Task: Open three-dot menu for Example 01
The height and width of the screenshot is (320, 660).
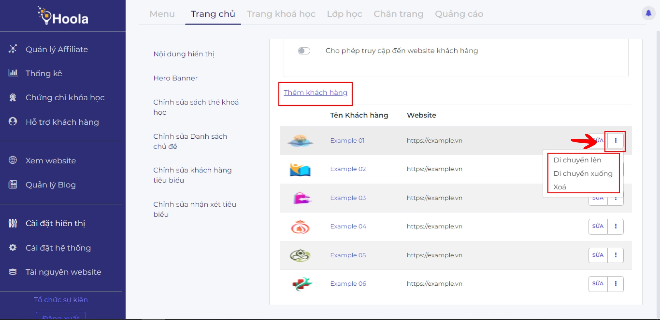Action: 615,140
